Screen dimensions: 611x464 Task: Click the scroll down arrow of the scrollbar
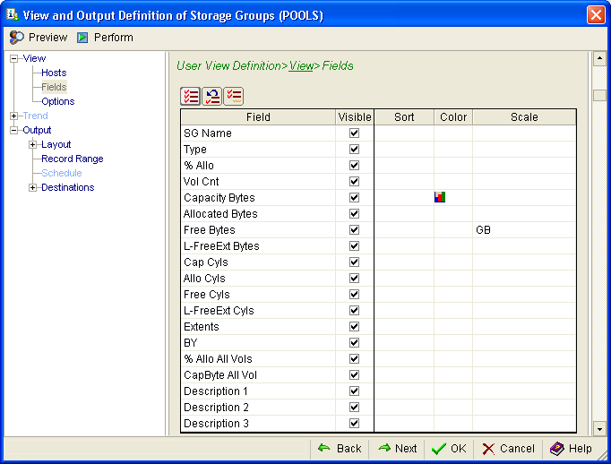point(599,429)
